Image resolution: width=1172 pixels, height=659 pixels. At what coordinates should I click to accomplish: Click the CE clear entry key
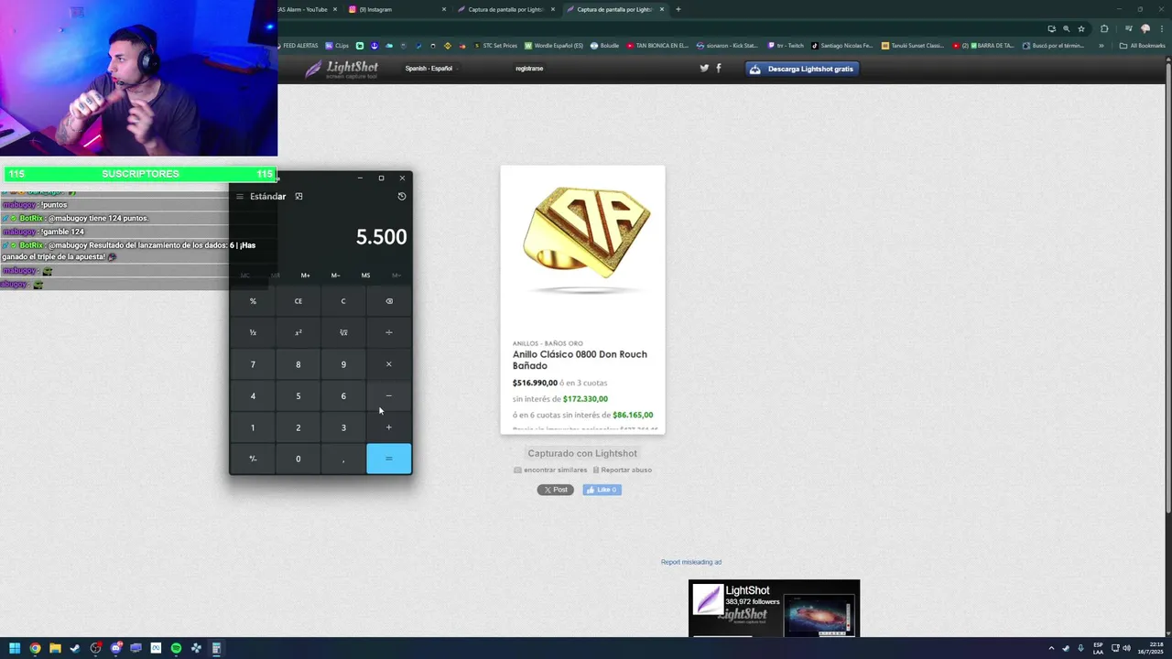pos(298,301)
